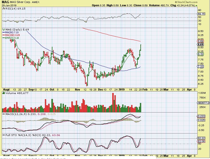
Task: Click the latest green price bar on 28 January
Action: coord(141,48)
